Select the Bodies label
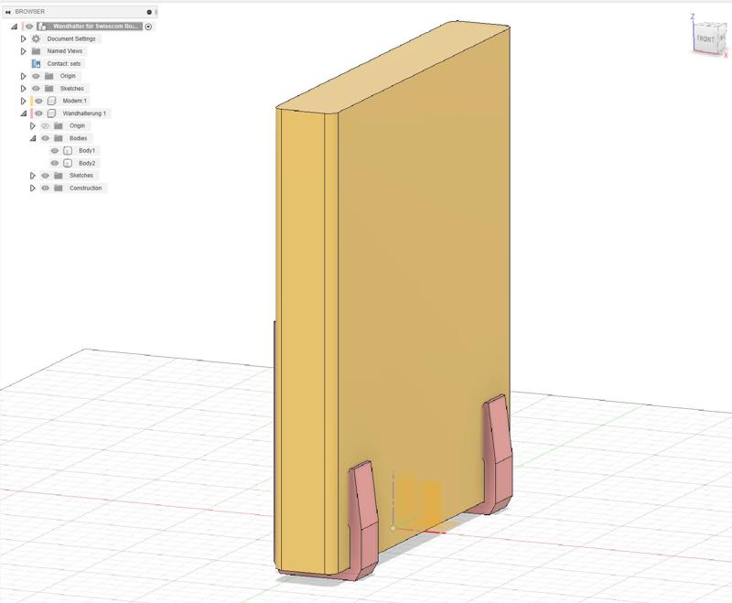Viewport: 732px width, 603px height. [79, 138]
